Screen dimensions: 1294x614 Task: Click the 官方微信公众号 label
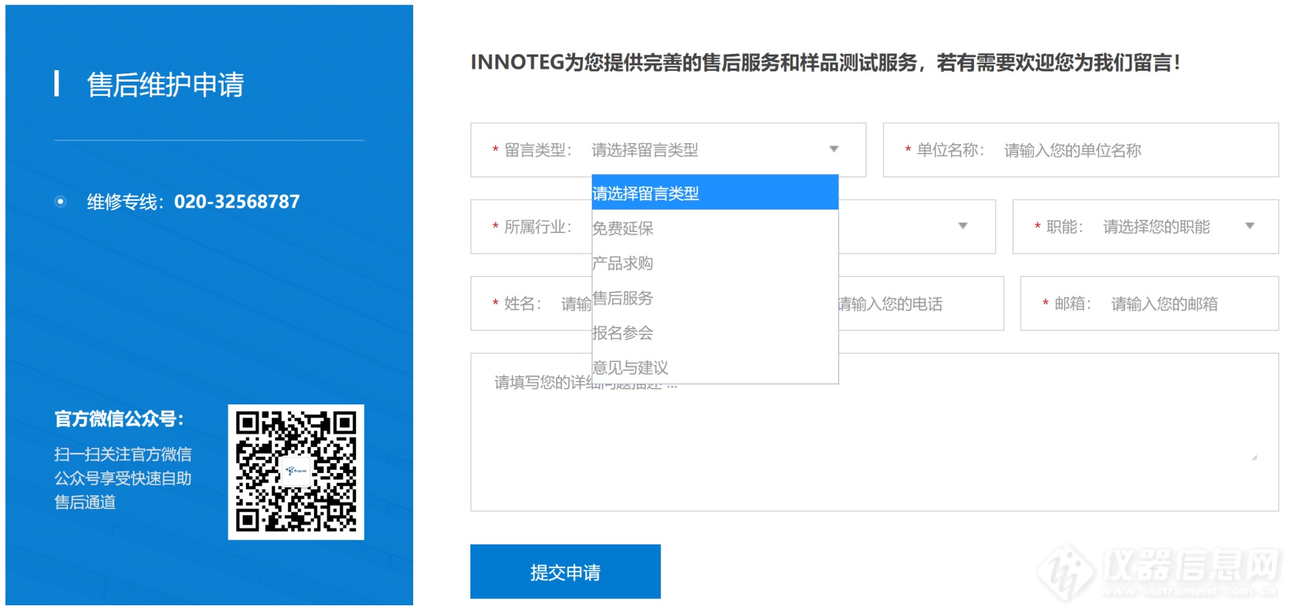[119, 419]
